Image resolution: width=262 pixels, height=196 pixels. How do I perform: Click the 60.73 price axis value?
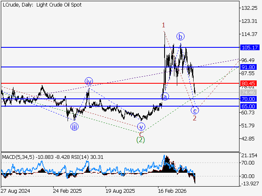[248, 113]
